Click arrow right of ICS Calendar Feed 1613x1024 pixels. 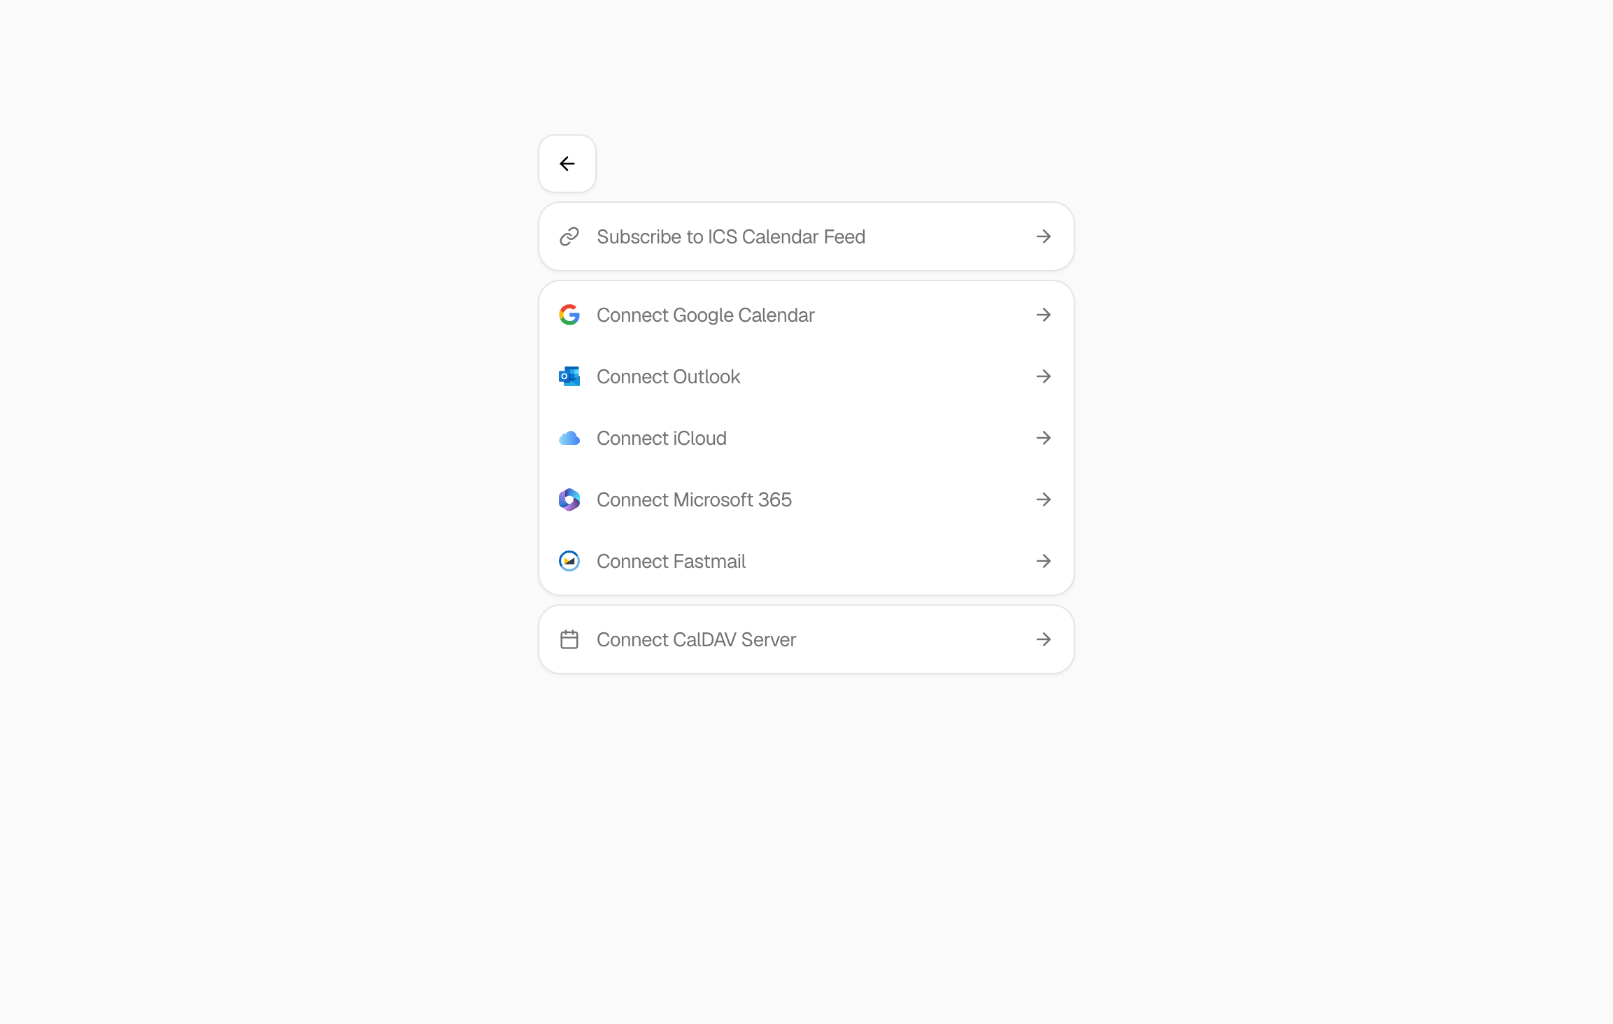pos(1043,237)
